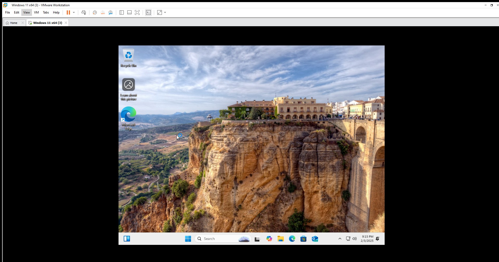Open the Snapshot Manager
The height and width of the screenshot is (262, 499).
point(110,12)
